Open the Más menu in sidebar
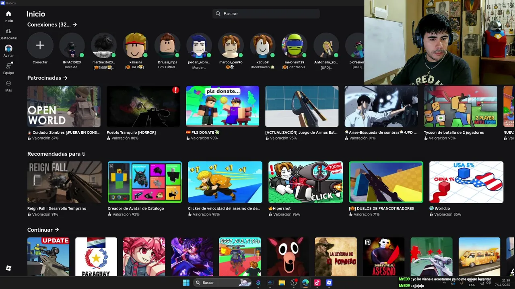 (8, 86)
